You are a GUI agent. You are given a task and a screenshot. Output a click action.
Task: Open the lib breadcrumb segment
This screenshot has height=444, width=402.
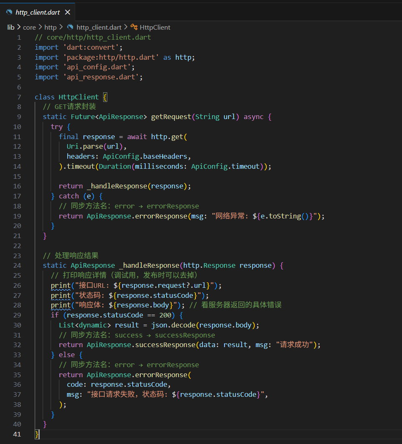click(x=11, y=28)
